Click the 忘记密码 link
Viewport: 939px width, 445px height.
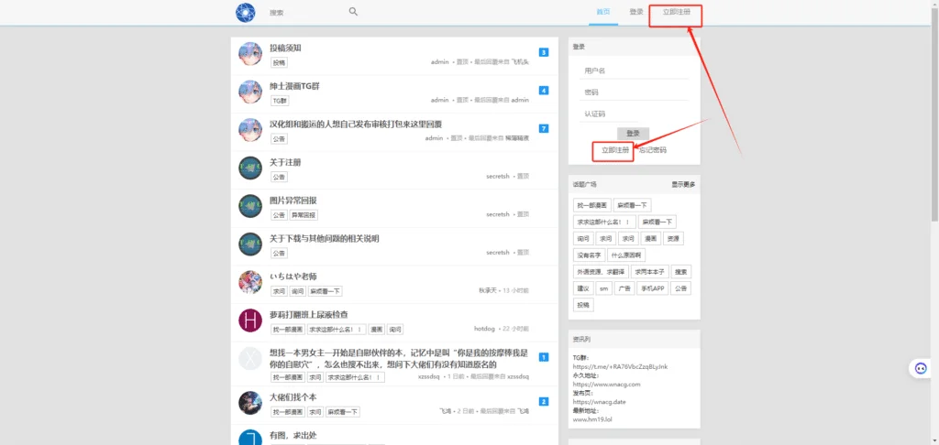click(x=653, y=150)
